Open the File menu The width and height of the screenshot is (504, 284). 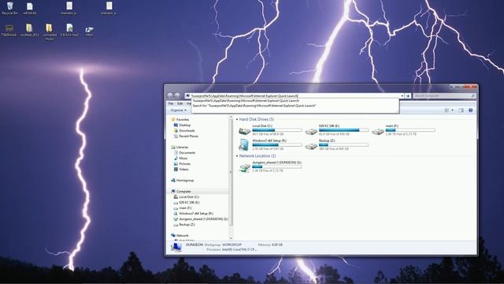click(x=171, y=103)
